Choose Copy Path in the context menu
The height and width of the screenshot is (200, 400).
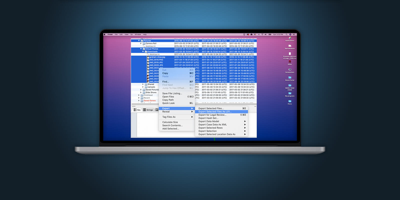(177, 100)
